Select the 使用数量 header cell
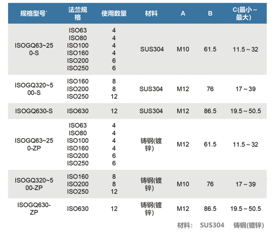278x237 pixels. tap(114, 13)
